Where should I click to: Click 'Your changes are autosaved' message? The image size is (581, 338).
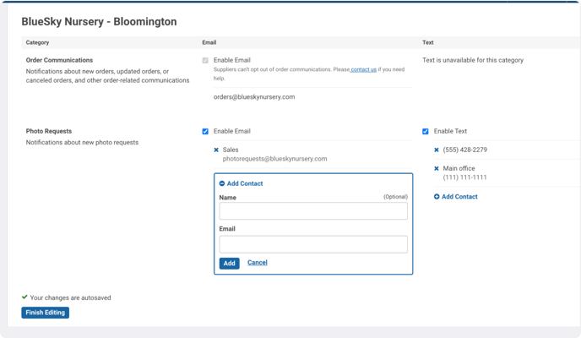(70, 297)
